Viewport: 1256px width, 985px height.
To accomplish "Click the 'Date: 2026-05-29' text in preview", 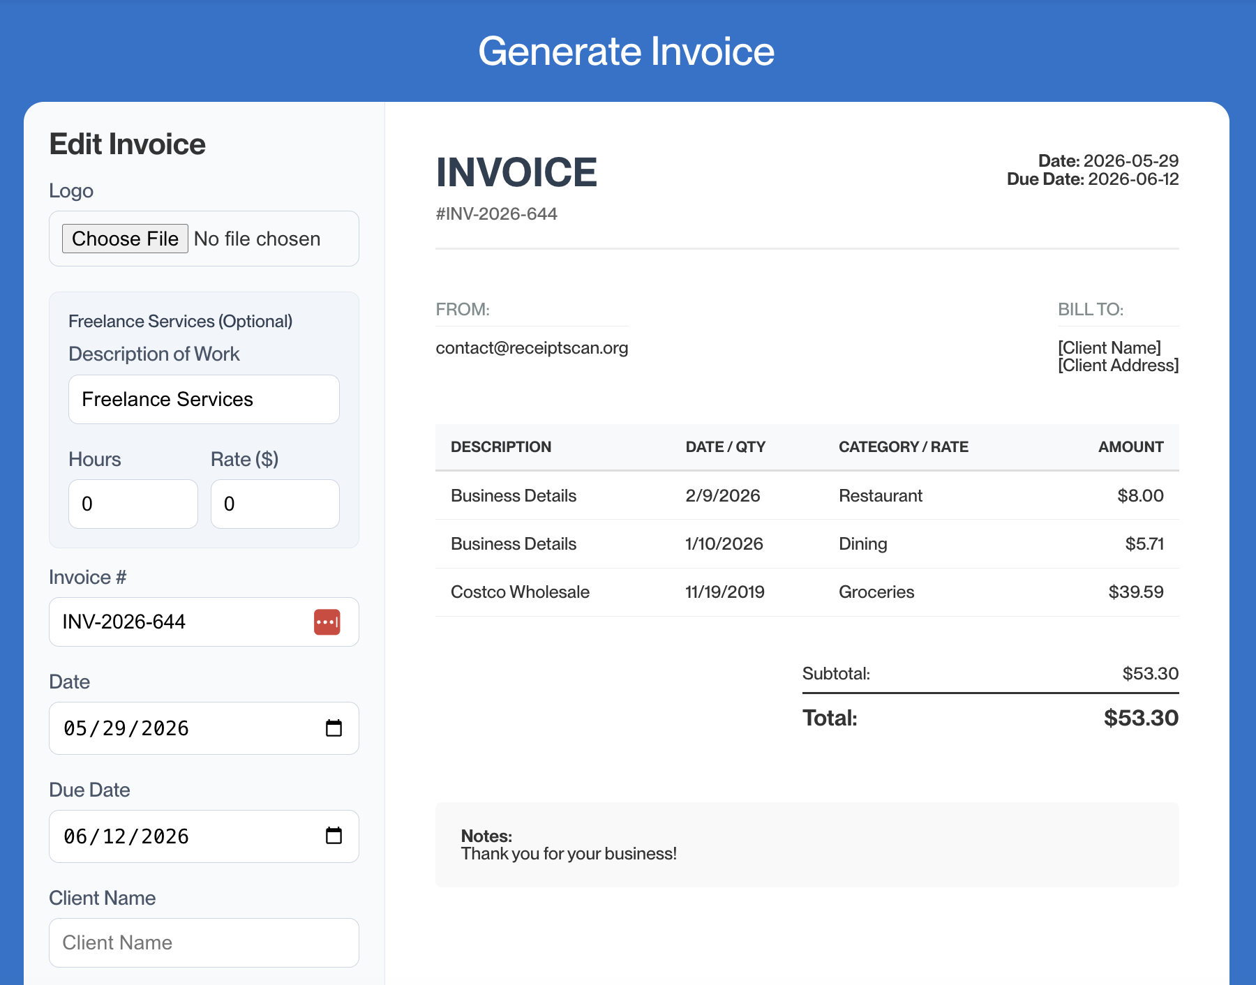I will pyautogui.click(x=1108, y=160).
